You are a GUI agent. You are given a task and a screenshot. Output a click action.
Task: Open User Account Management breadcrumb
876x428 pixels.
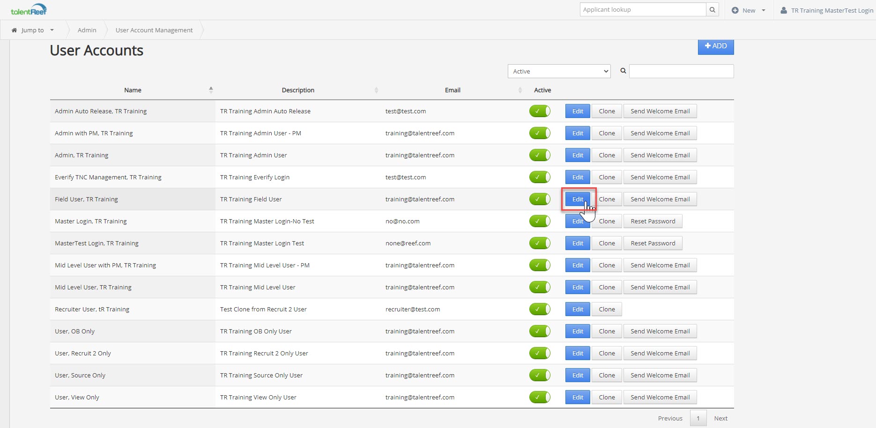point(154,30)
